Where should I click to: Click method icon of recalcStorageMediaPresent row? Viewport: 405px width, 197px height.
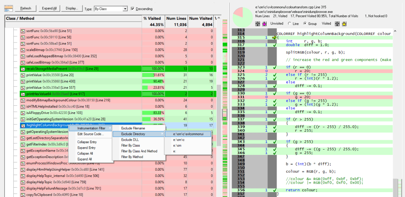(23, 69)
